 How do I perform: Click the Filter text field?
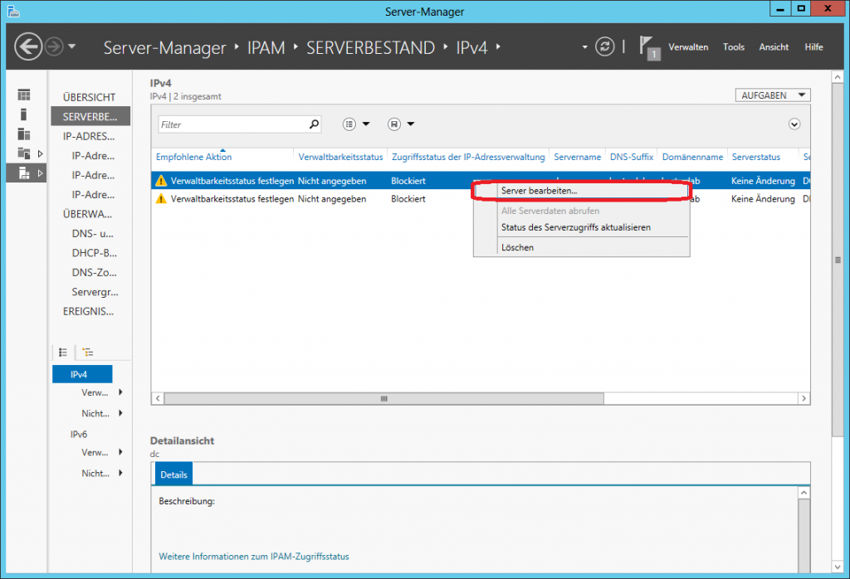232,124
